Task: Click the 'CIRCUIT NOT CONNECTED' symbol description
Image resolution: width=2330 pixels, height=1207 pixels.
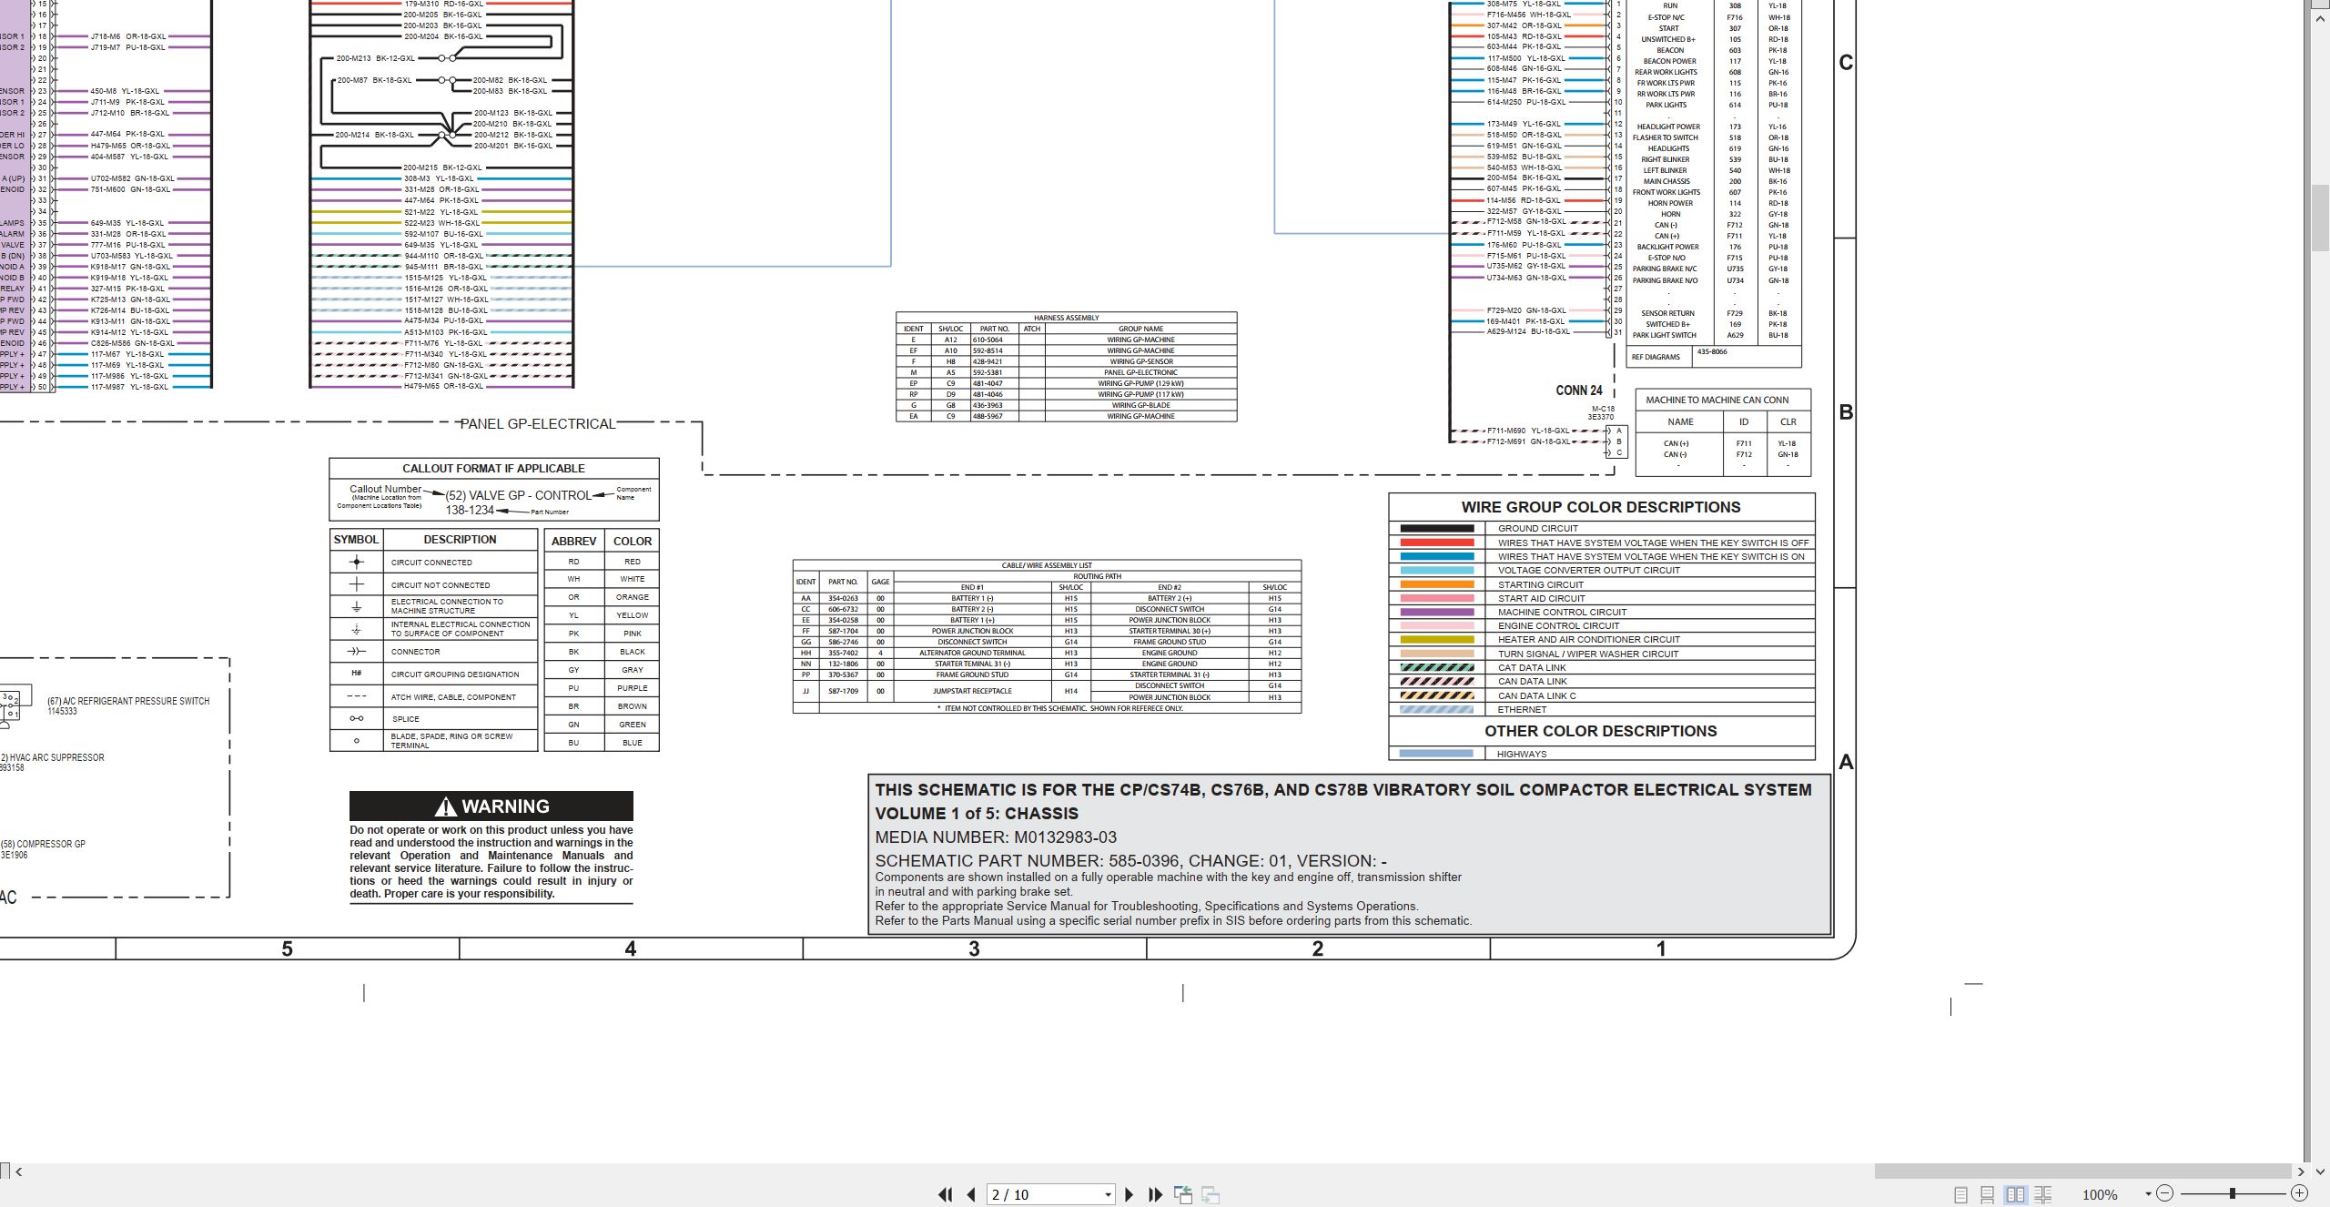Action: [x=441, y=585]
